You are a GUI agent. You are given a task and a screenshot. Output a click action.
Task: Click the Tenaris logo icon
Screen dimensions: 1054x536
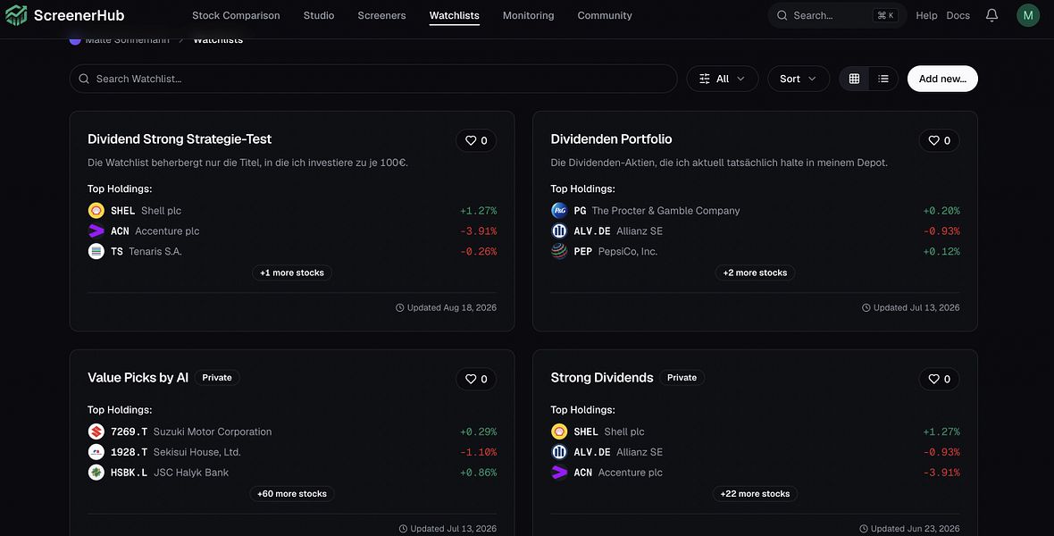pos(96,251)
